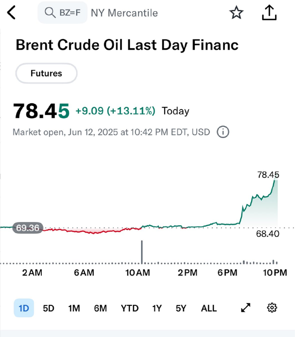
Task: Add BZ=F to watchlist with star
Action: click(x=236, y=12)
